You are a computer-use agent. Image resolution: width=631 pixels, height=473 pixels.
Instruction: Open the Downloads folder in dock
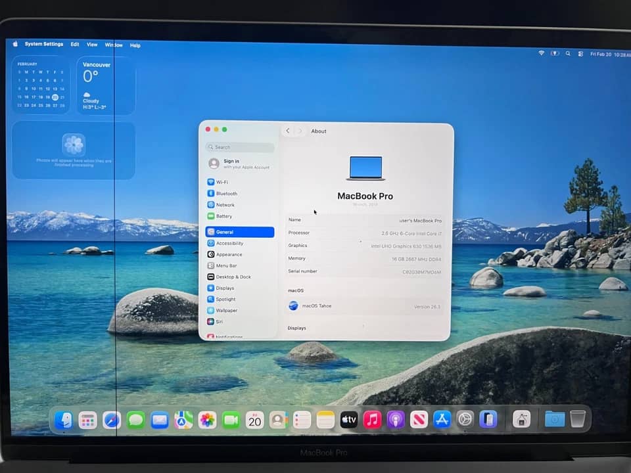[x=555, y=418]
